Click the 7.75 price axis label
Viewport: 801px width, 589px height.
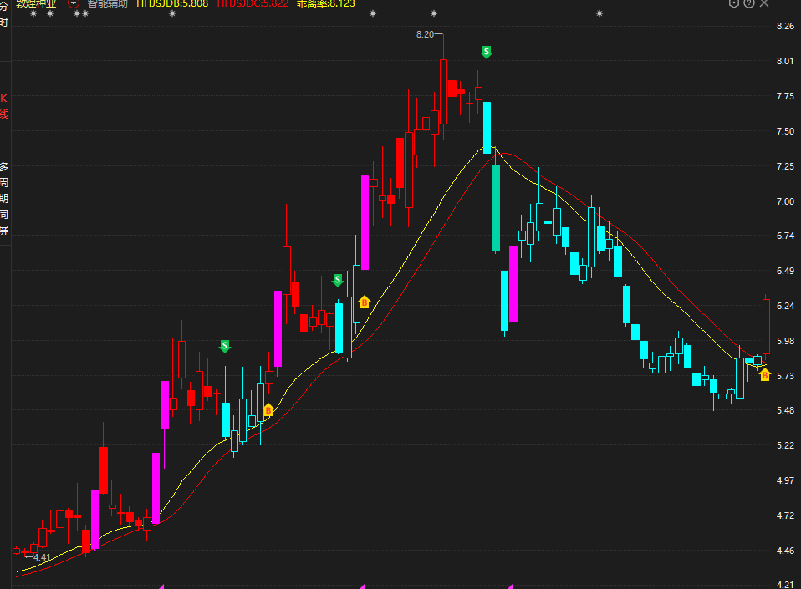[786, 96]
